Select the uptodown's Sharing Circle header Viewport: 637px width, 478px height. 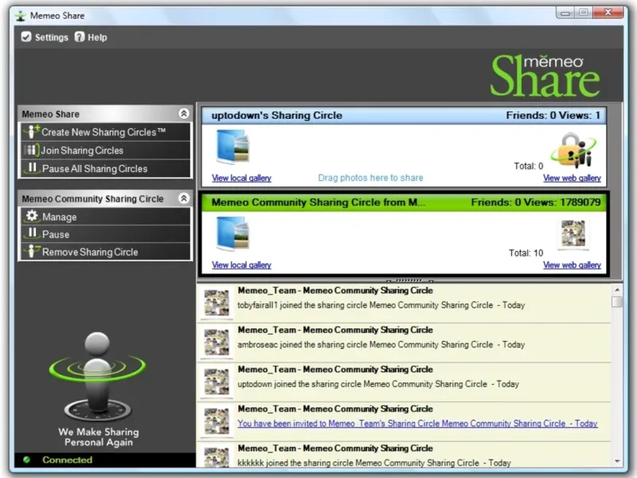tap(404, 116)
